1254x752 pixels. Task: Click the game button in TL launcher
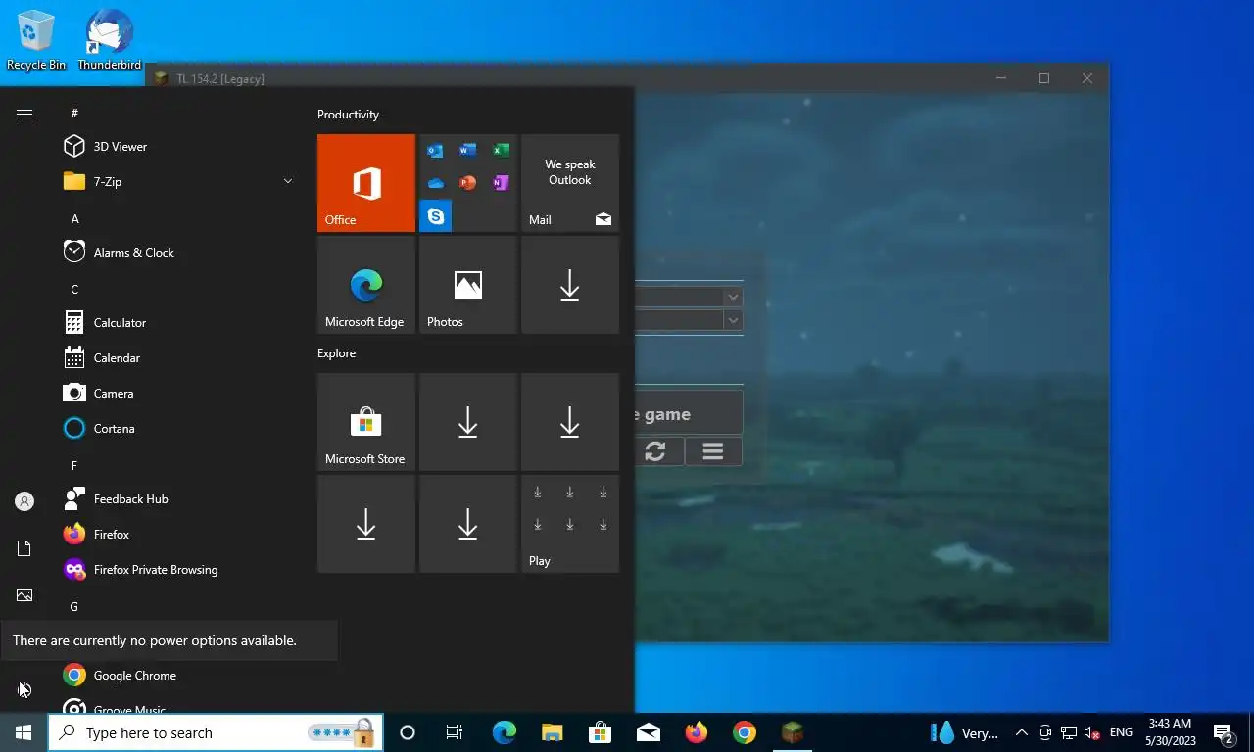click(689, 413)
